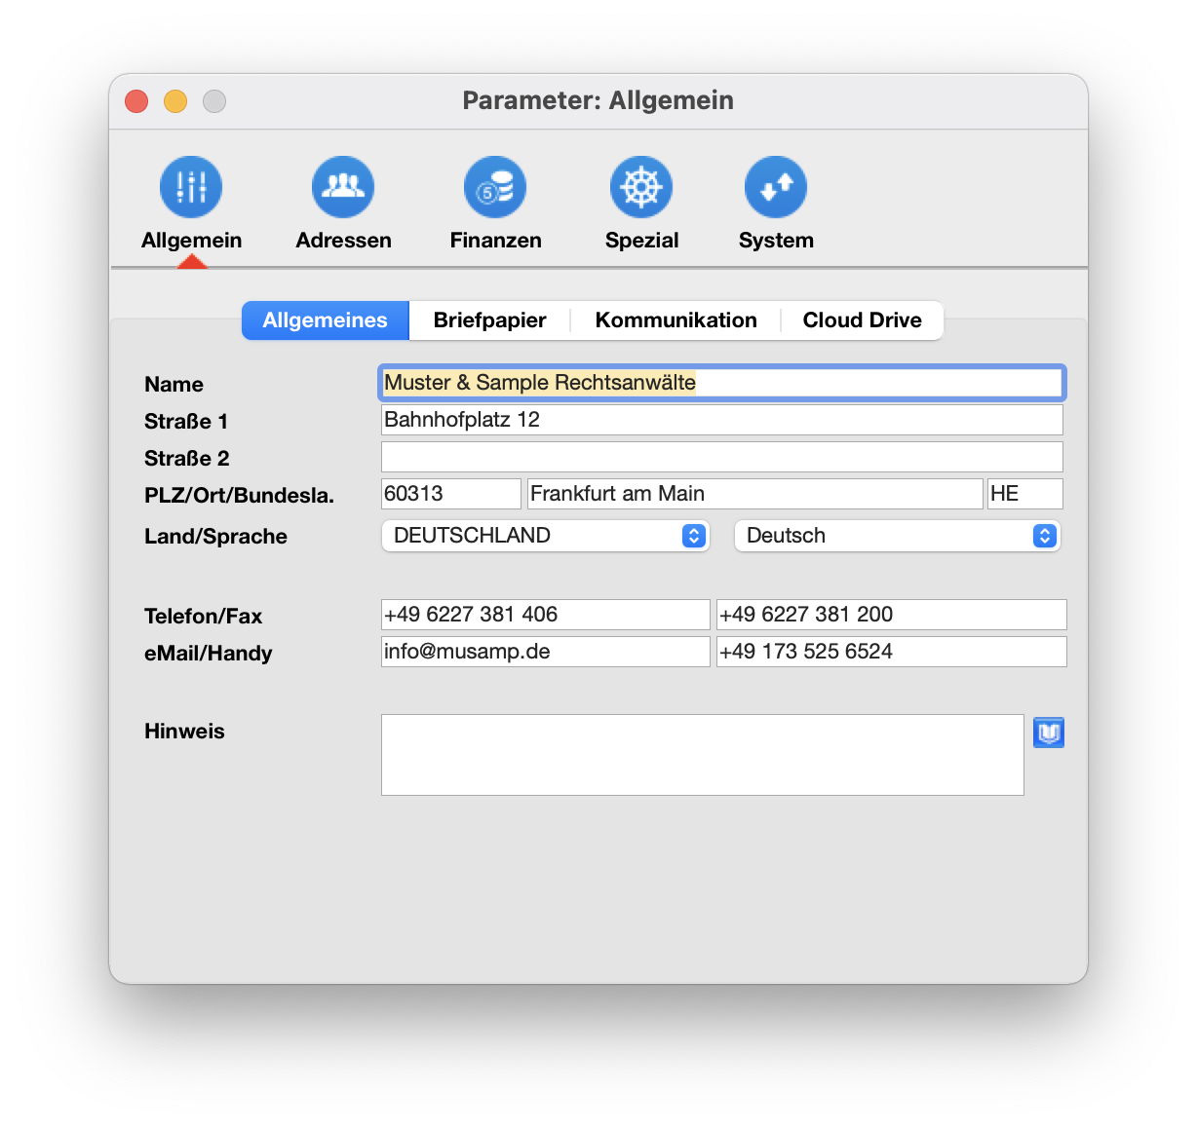
Task: Open the Spezial parameter section
Action: pos(641,204)
